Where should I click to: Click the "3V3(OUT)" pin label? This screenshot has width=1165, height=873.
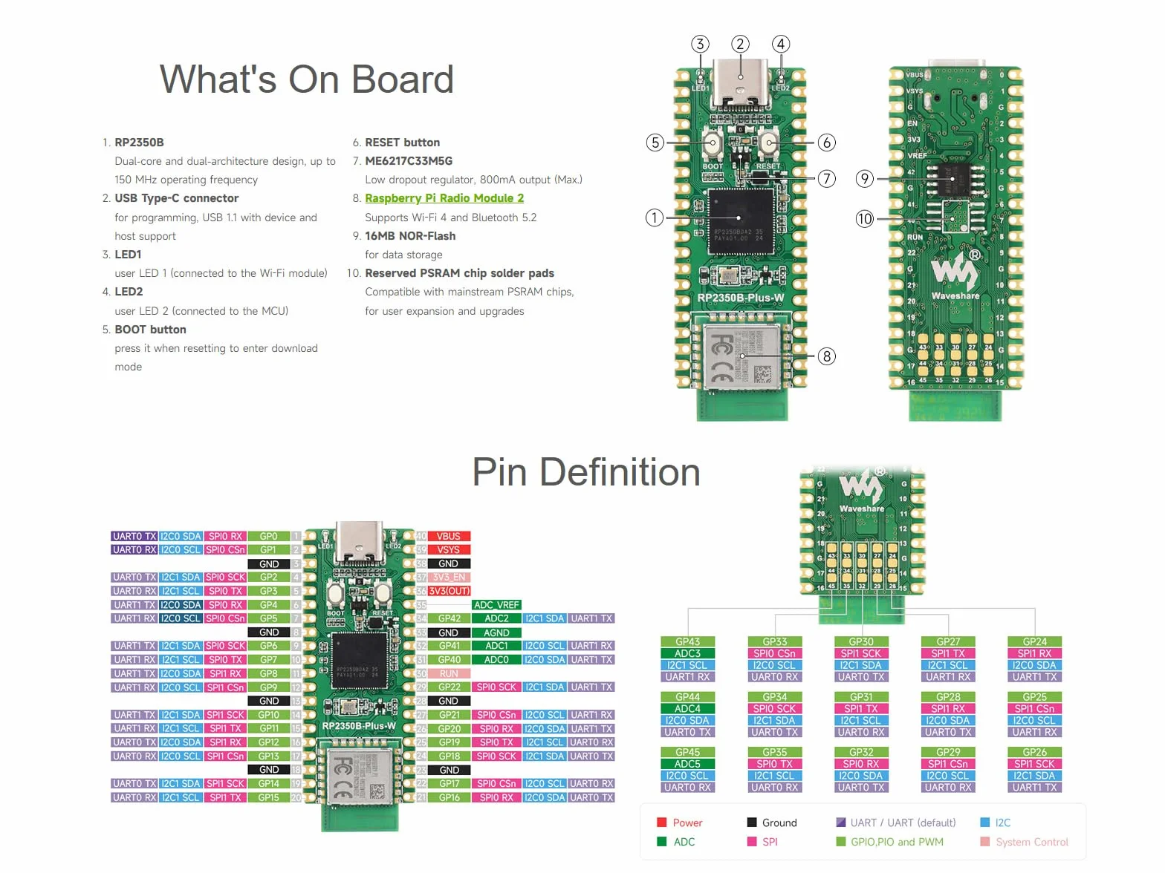[x=448, y=591]
